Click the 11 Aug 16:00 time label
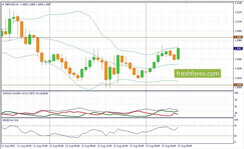The height and width of the screenshot is (149, 244). tap(24, 146)
